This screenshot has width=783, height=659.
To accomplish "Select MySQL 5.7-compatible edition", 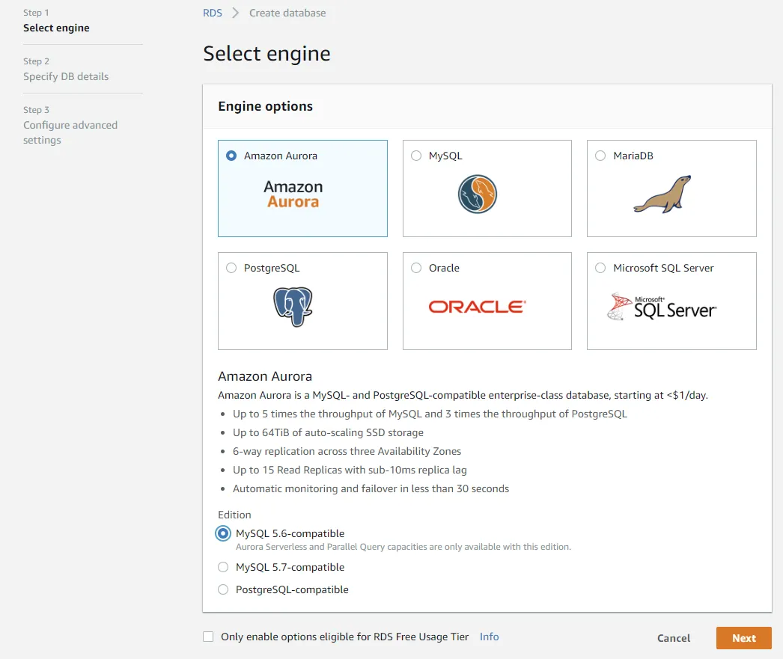I will (x=222, y=567).
